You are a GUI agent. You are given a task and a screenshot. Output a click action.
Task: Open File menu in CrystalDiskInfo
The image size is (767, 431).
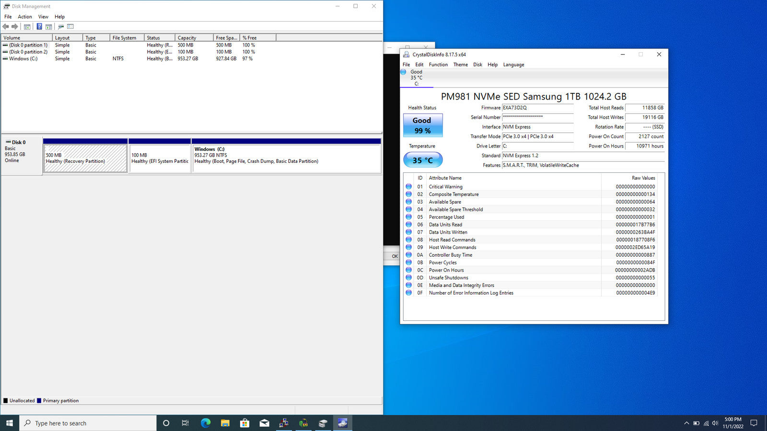point(406,65)
